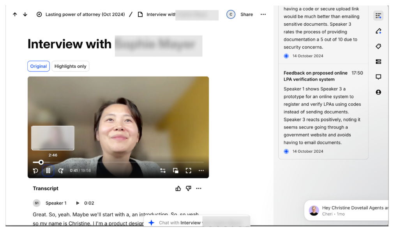Skip forward 5 seconds in video

click(x=61, y=171)
